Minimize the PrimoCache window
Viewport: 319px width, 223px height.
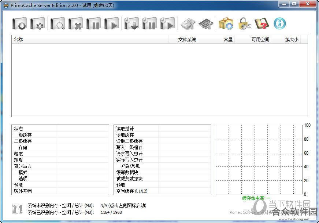pyautogui.click(x=284, y=4)
